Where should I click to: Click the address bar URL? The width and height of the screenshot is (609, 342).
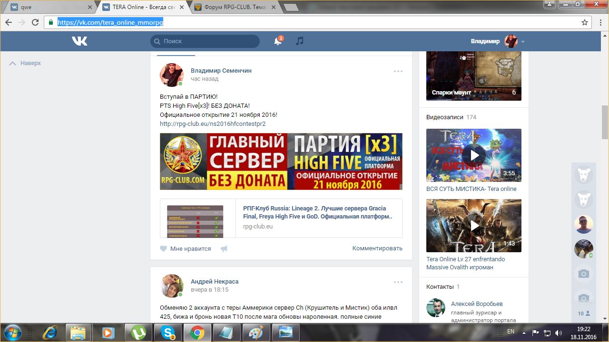[110, 22]
